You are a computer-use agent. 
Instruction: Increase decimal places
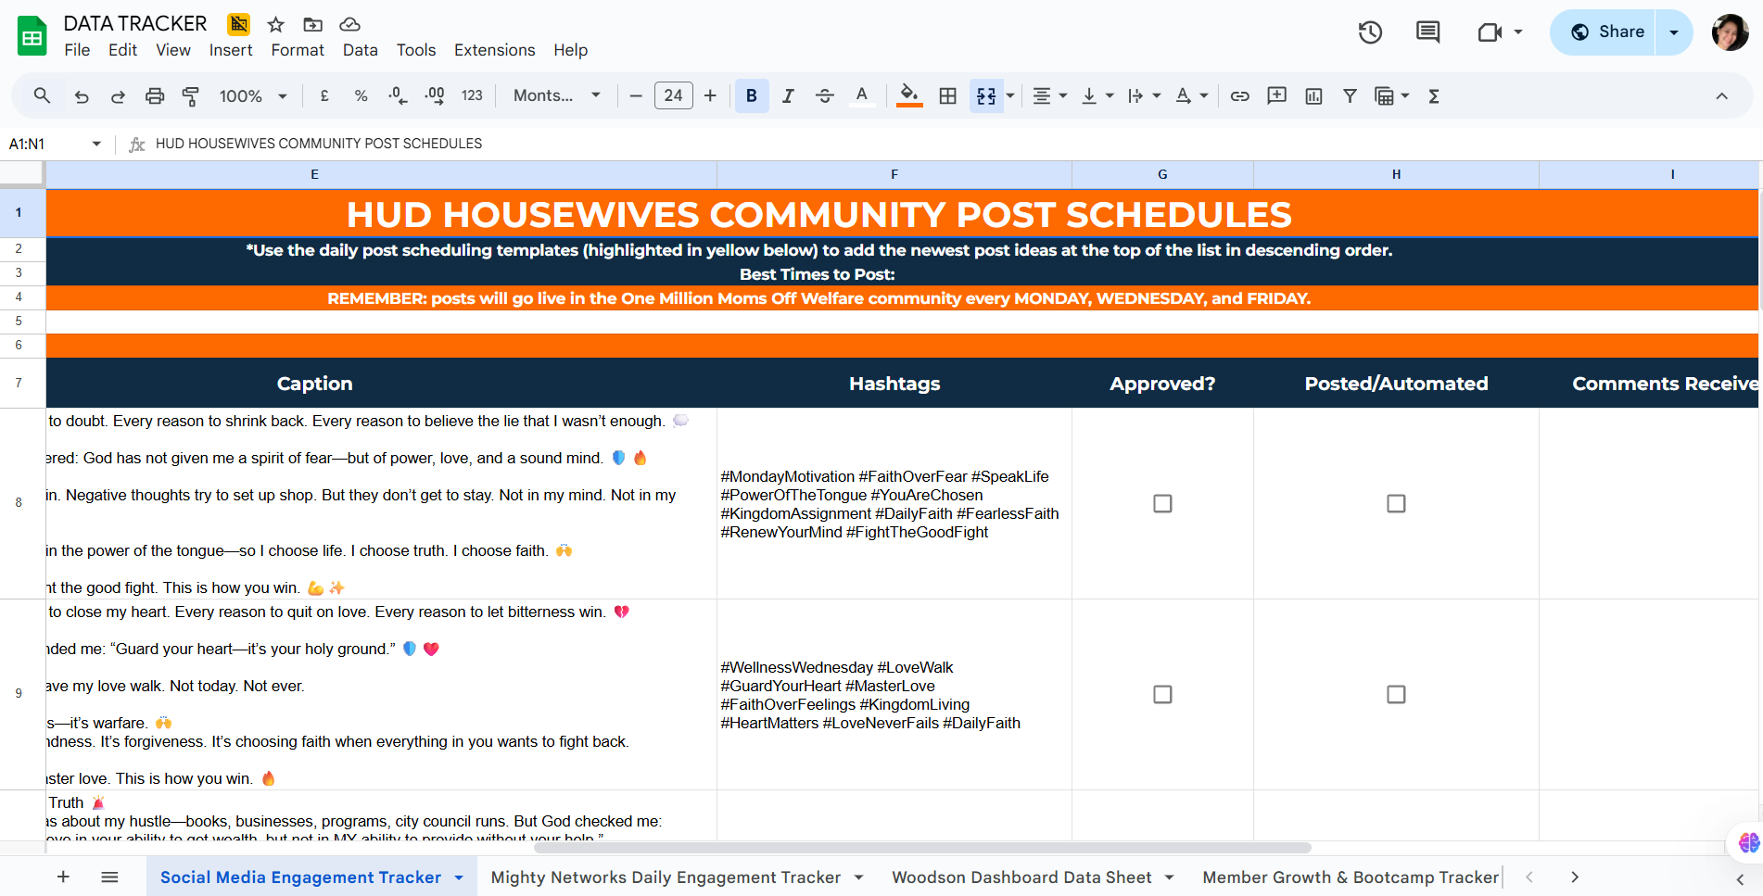click(435, 95)
